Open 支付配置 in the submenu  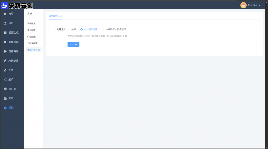pyautogui.click(x=31, y=30)
